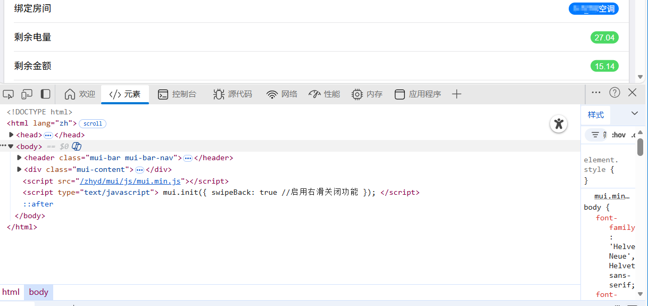Switch to the 控制台 console tab

177,94
